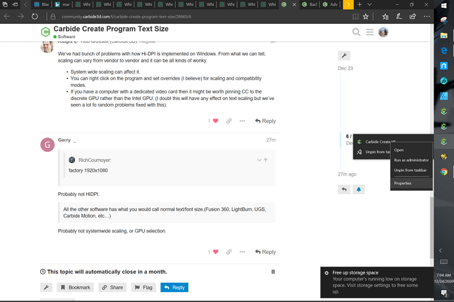Open the notification bell dropdown
This screenshot has width=454, height=302.
pos(359,189)
